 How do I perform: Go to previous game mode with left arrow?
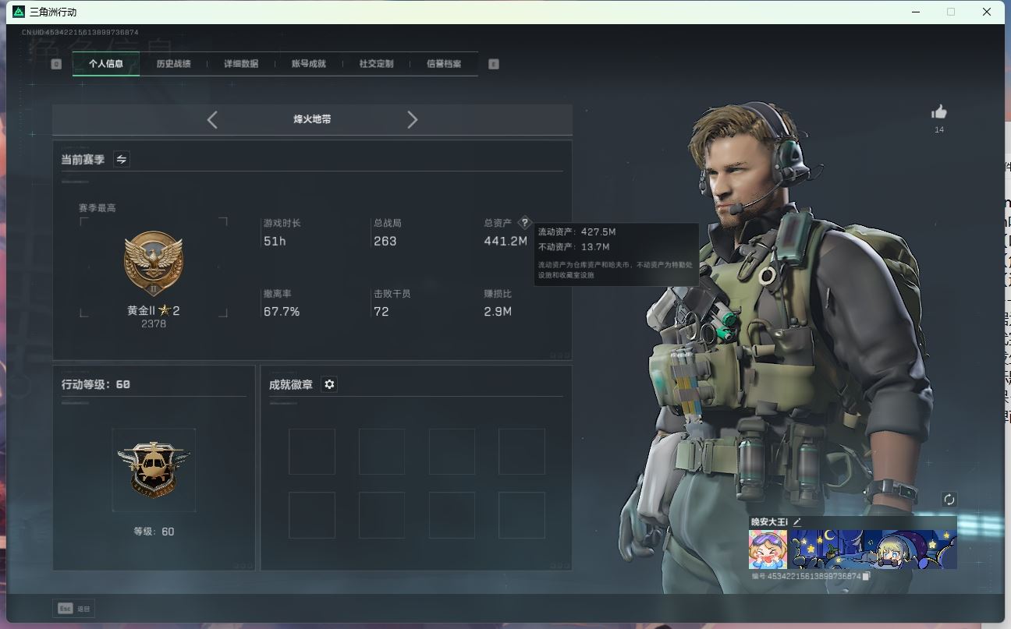click(x=212, y=119)
